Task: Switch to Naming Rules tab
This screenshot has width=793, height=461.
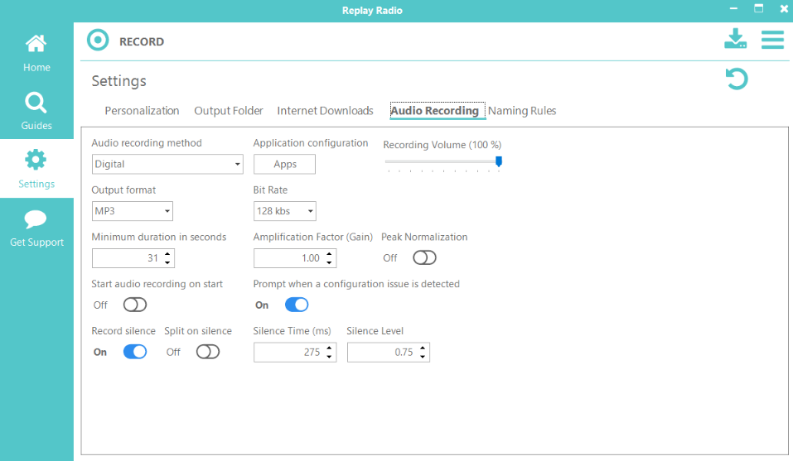Action: tap(522, 111)
